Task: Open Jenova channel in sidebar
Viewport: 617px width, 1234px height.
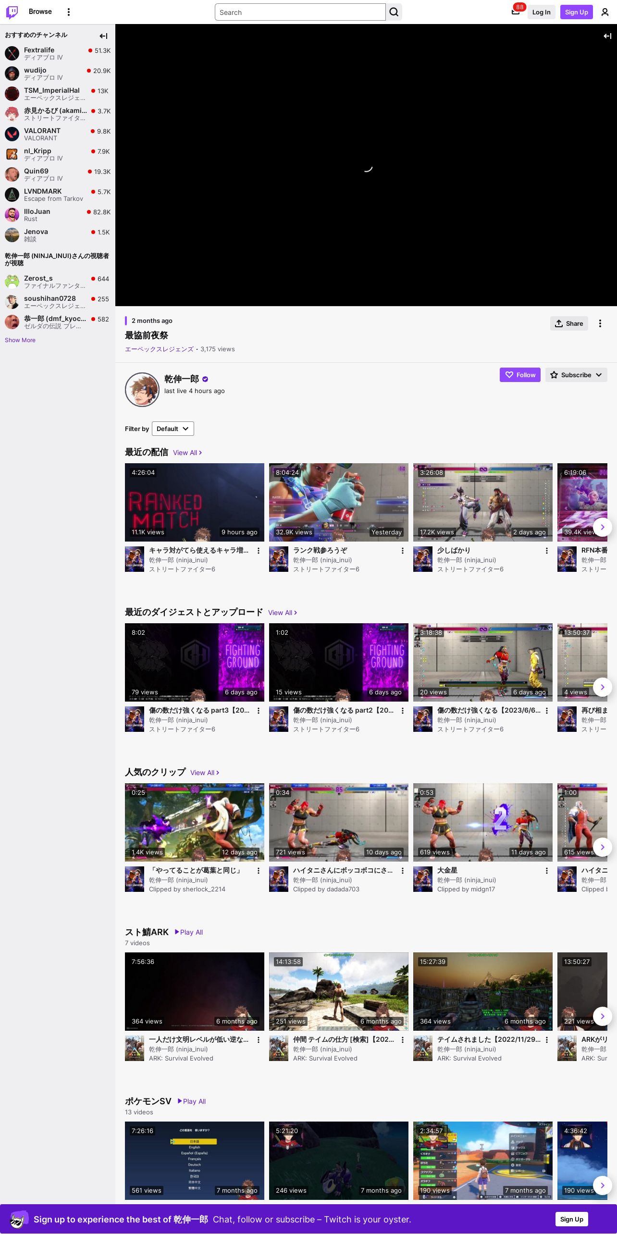Action: point(58,235)
